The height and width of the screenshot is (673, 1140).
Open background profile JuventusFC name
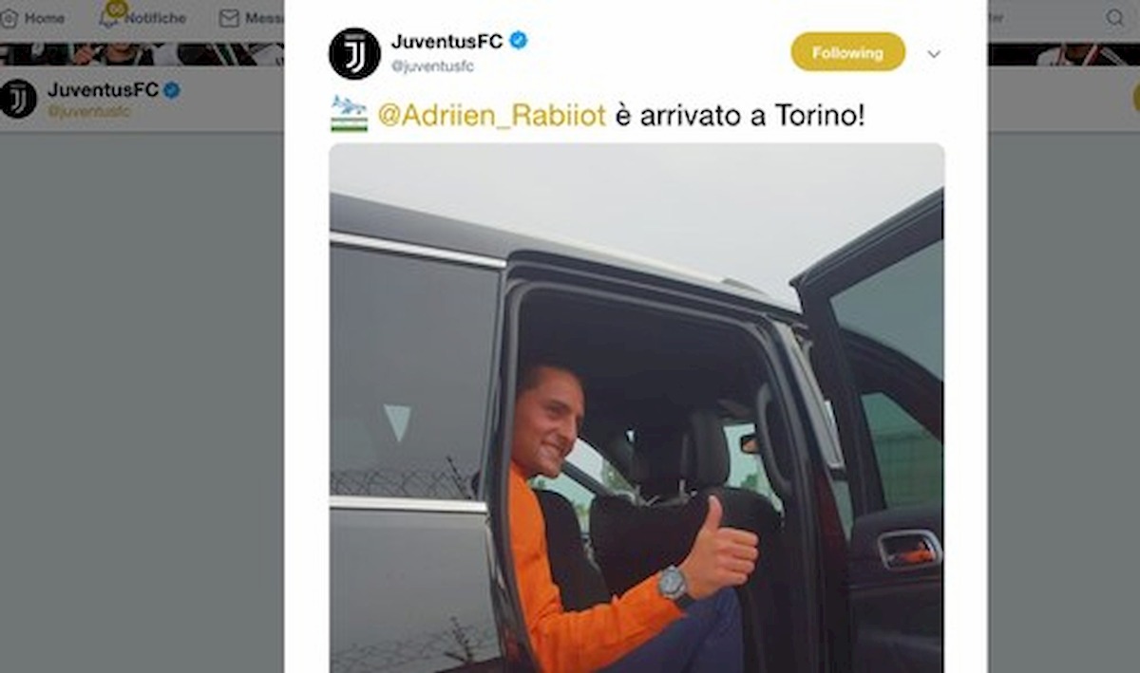pyautogui.click(x=103, y=90)
